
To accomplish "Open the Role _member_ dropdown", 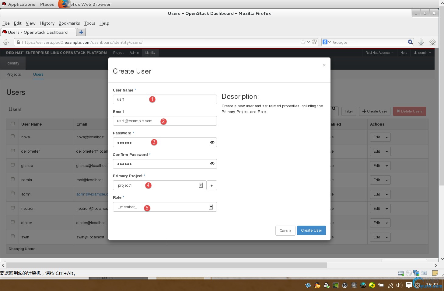I will (165, 207).
